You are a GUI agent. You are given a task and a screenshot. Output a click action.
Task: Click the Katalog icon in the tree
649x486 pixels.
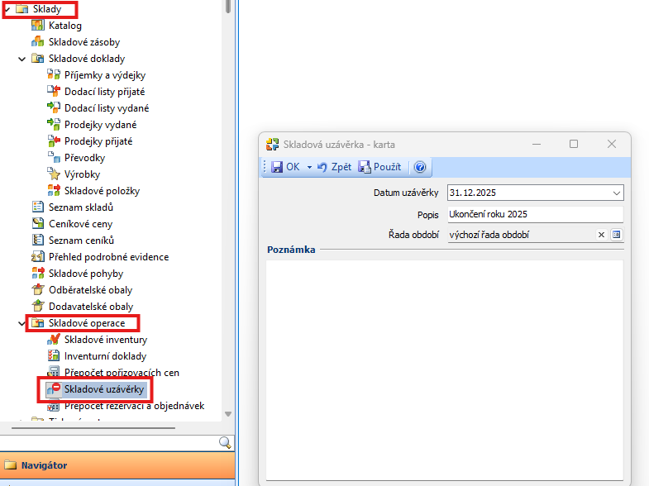(x=37, y=26)
